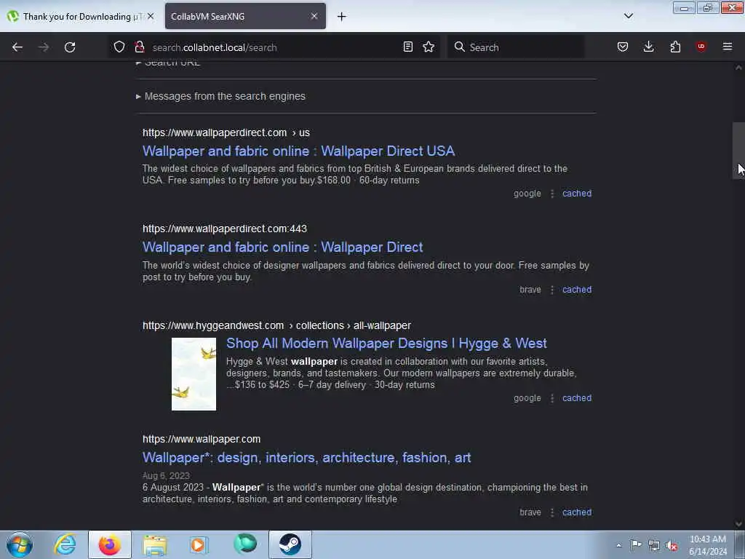Open tracking protection shield icon

tap(119, 47)
